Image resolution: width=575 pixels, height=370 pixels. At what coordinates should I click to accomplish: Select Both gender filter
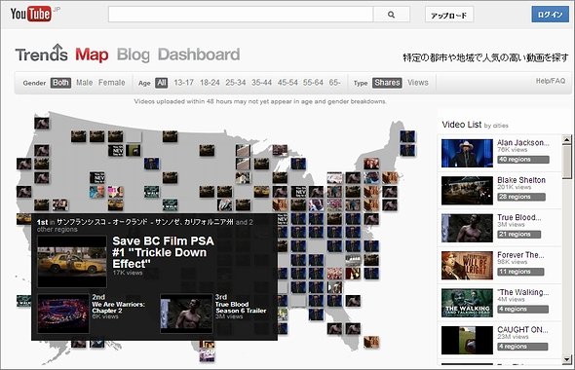pos(60,83)
